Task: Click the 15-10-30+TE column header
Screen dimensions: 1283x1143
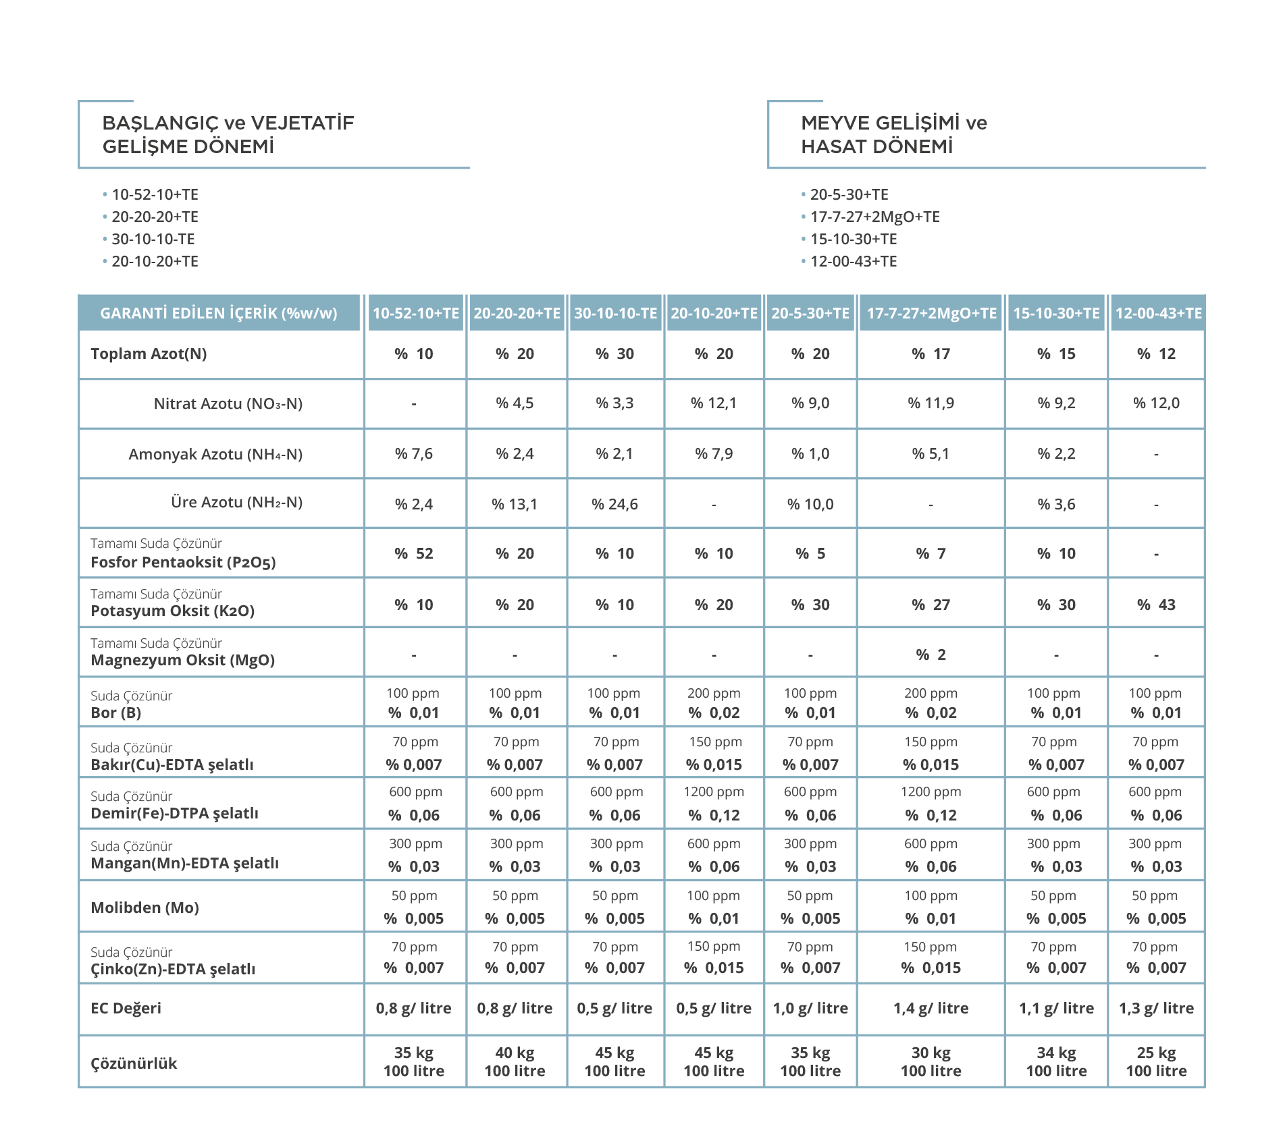Action: coord(1056,313)
